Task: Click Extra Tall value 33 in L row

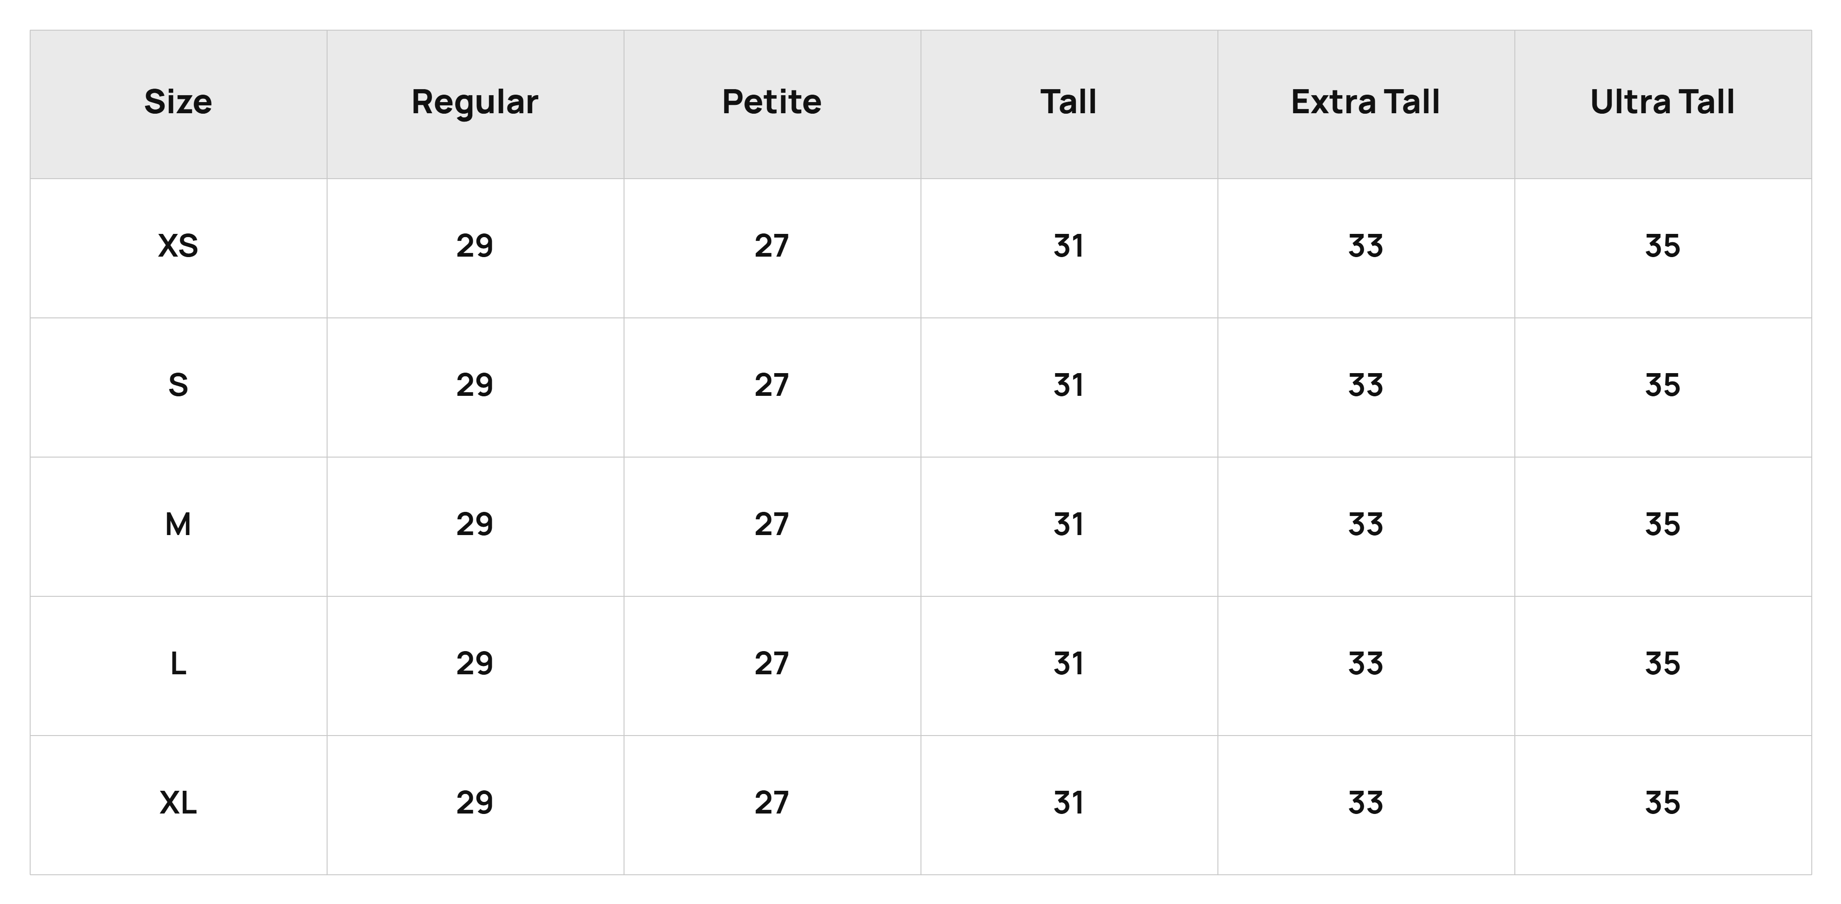Action: point(1365,665)
